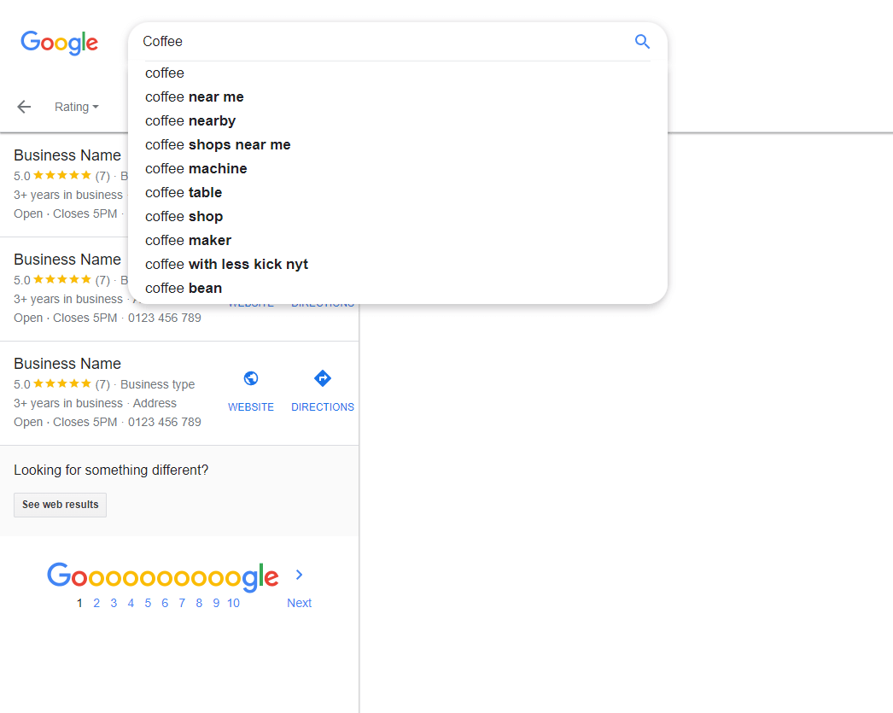The image size is (893, 713).
Task: Click the third listing's WEBSITE label
Action: point(251,406)
